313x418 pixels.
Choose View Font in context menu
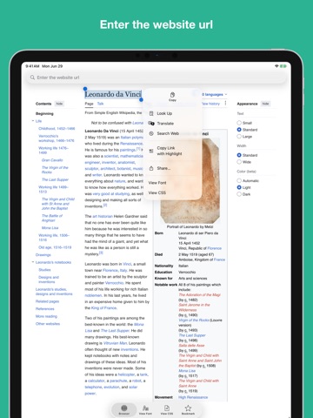pos(173,183)
